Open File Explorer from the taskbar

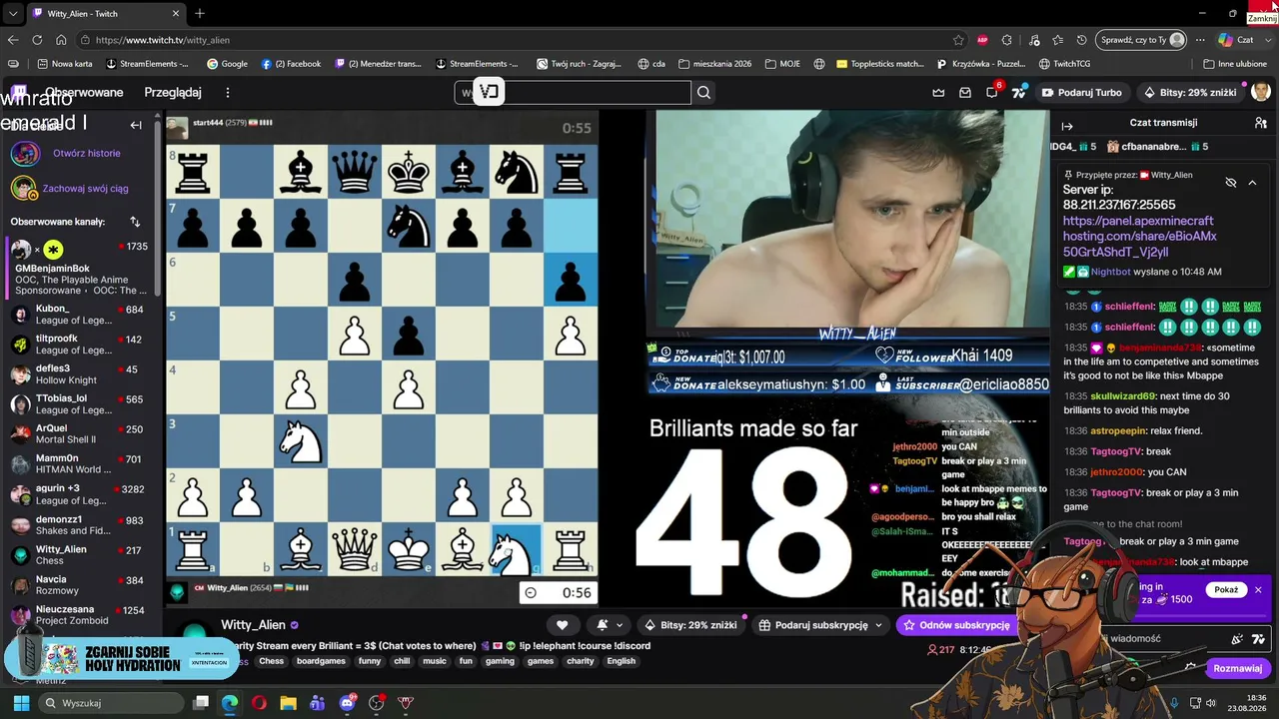click(288, 703)
